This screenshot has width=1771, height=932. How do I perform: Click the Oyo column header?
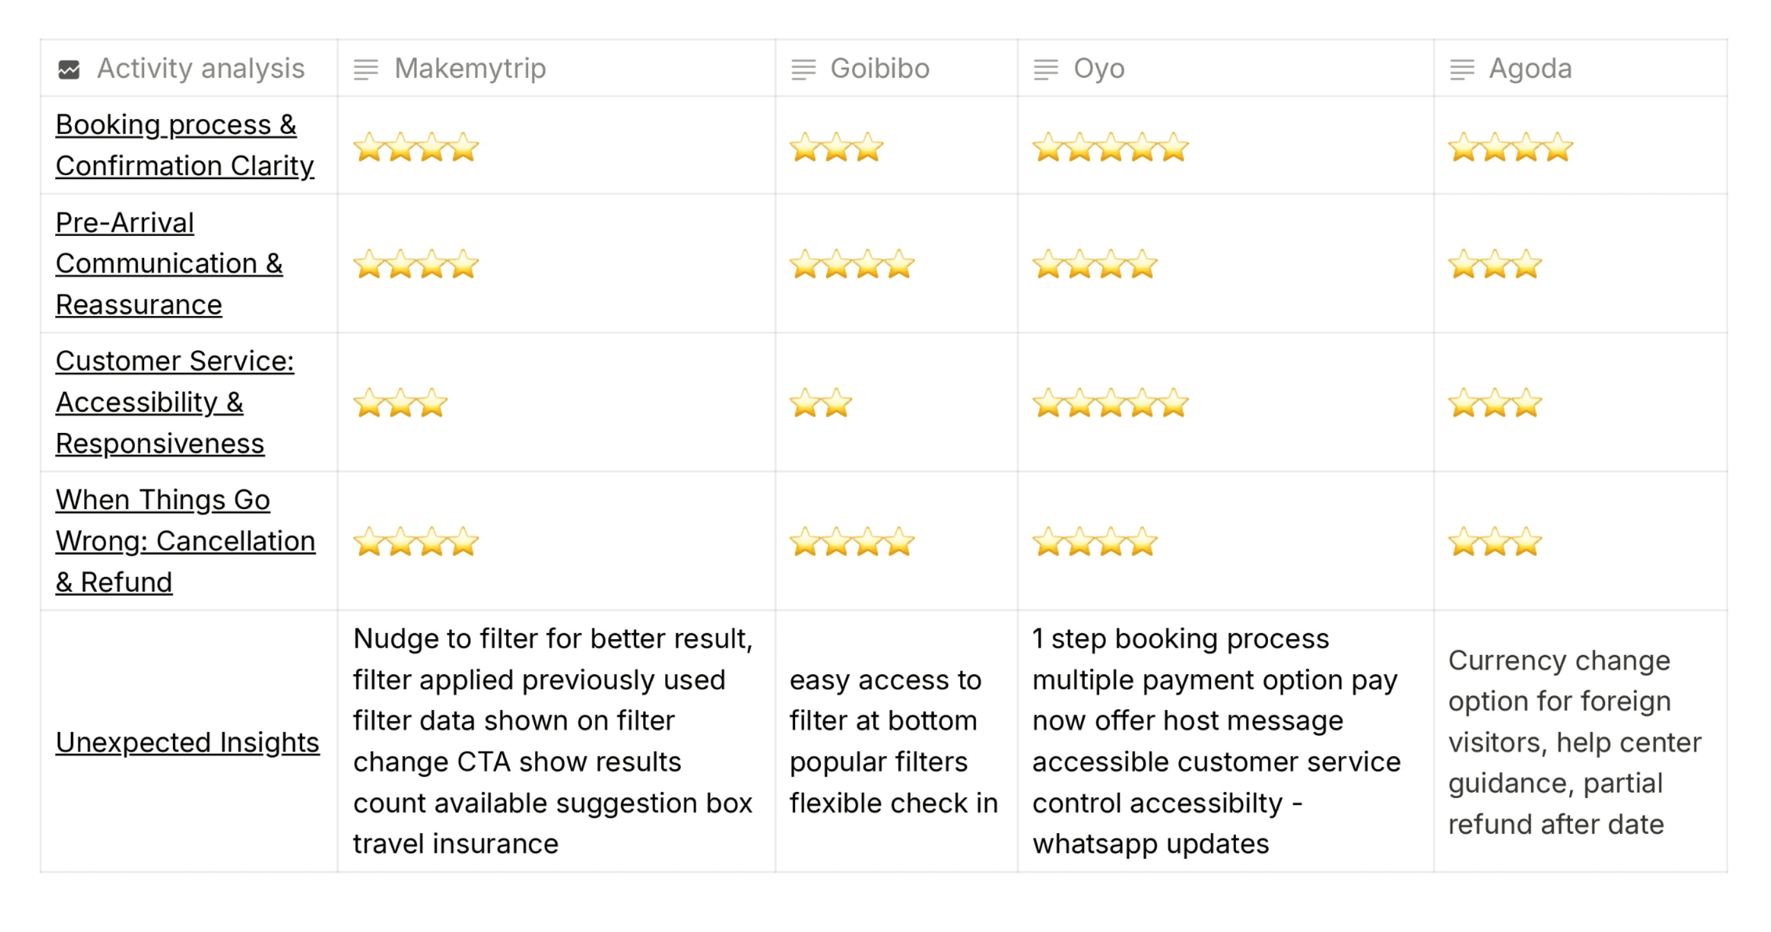tap(1226, 68)
